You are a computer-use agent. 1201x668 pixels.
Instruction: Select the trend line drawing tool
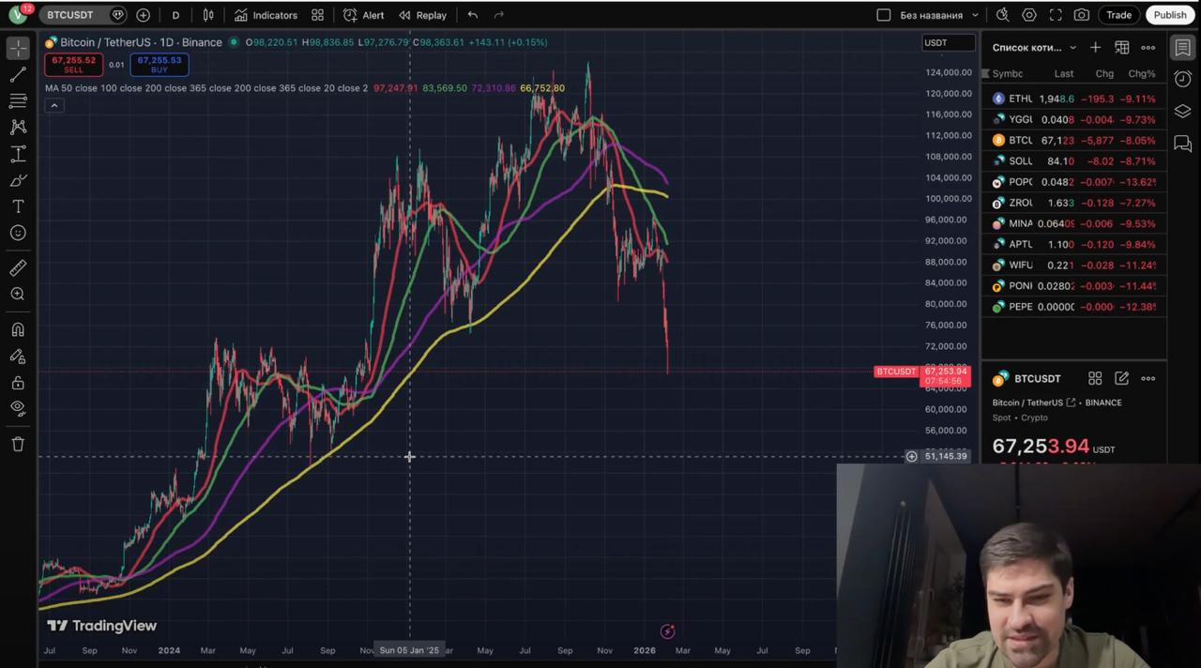pyautogui.click(x=18, y=74)
